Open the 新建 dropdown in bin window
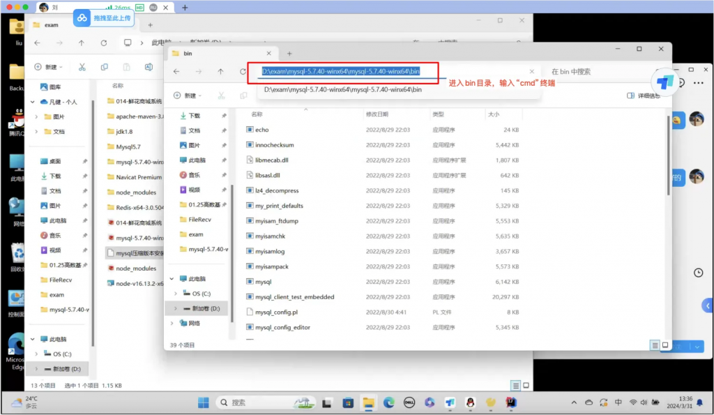 click(x=187, y=96)
